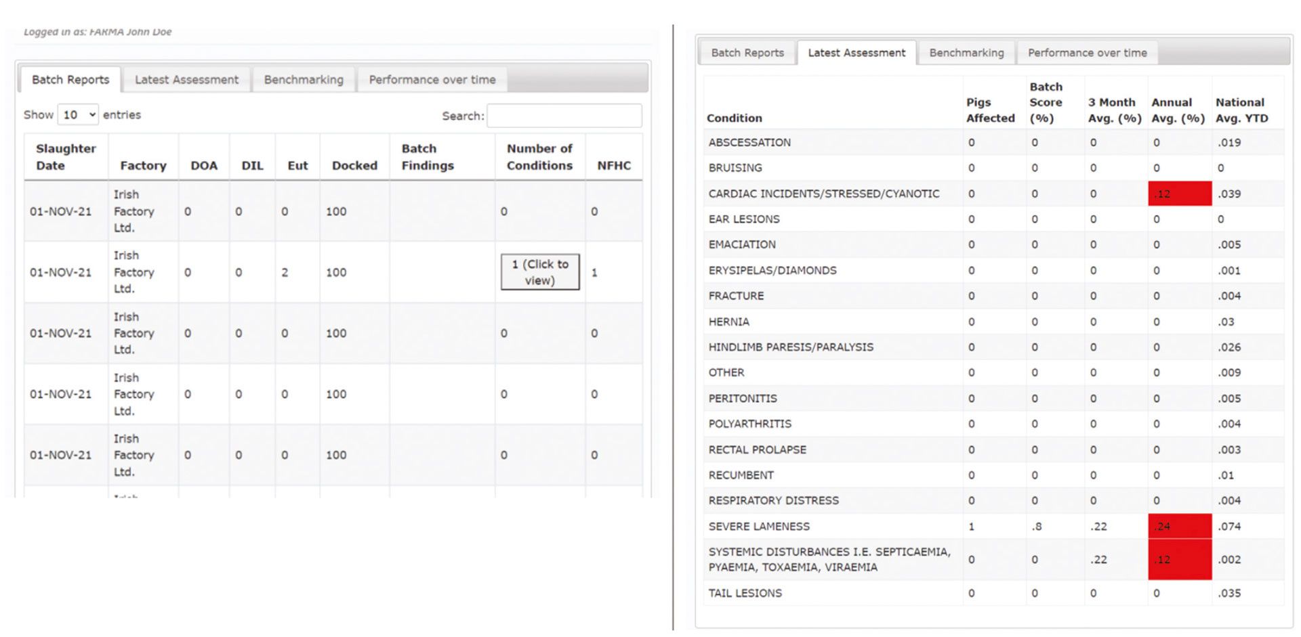The width and height of the screenshot is (1301, 637).
Task: Click Hindlimb Paresis national average .026
Action: point(1229,347)
